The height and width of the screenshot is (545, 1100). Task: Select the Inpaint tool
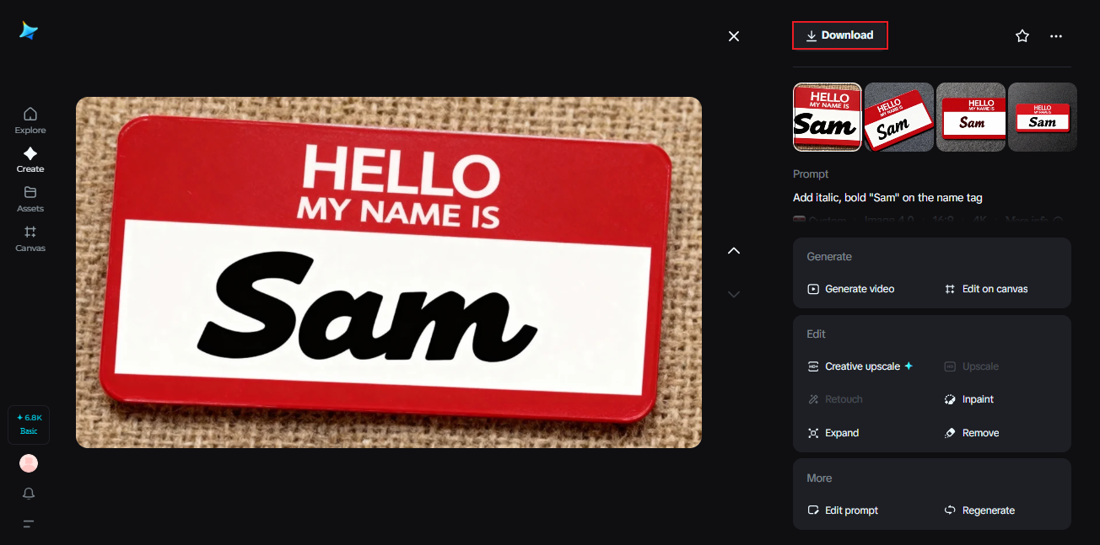point(975,398)
